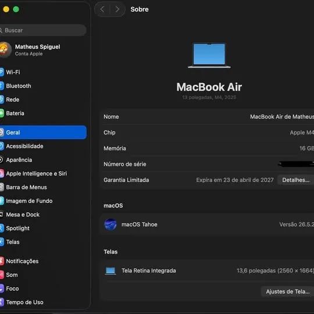Click the '13 polegadas, M4, 2025' subtitle
Image resolution: width=314 pixels, height=314 pixels.
(x=209, y=97)
